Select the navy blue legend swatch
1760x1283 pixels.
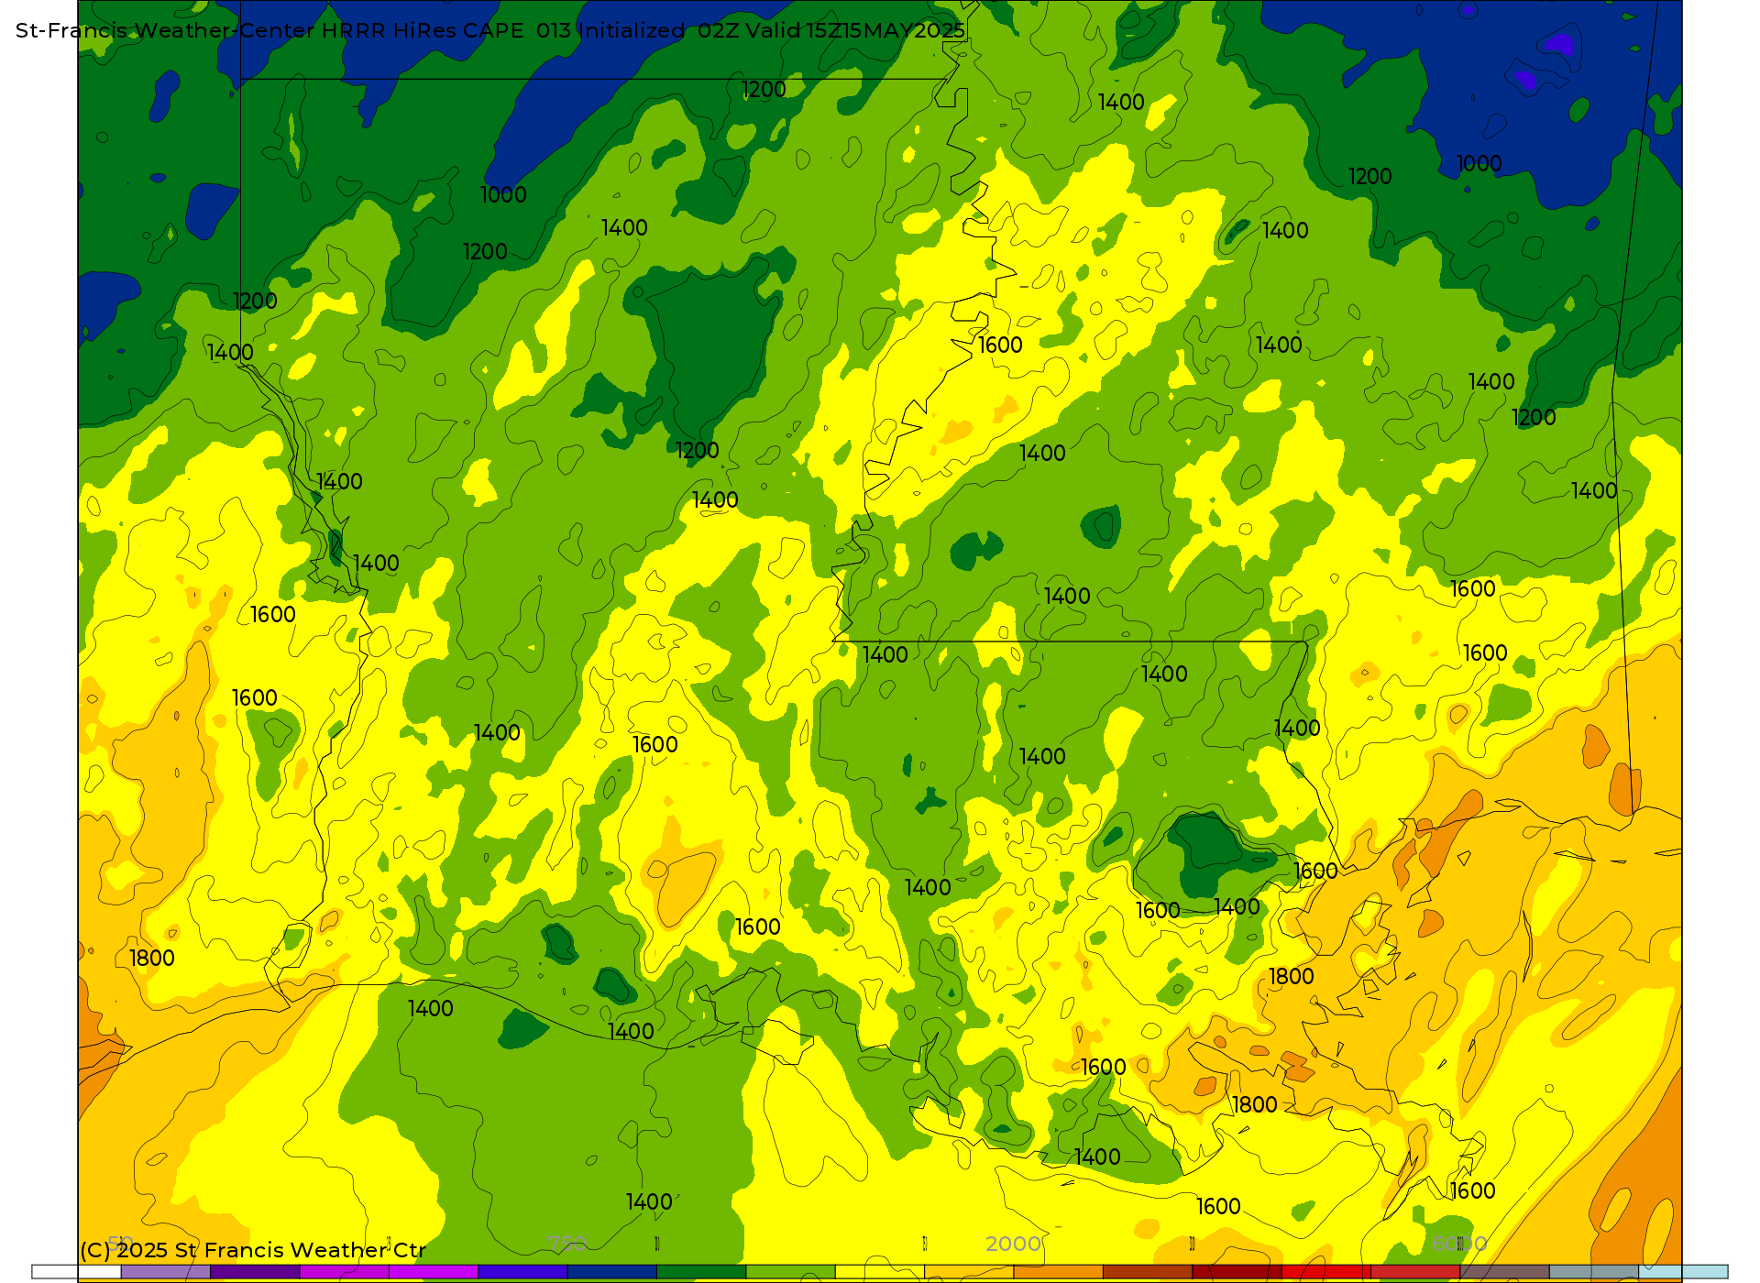point(612,1272)
